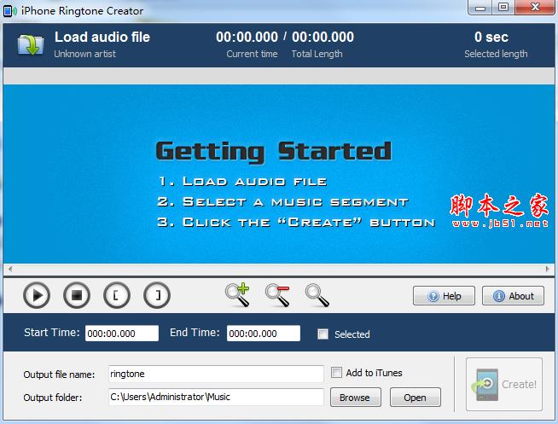Click the Output folder path field
The image size is (558, 424).
[216, 397]
